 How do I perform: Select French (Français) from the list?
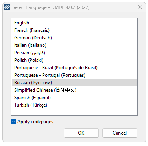pos(74,30)
